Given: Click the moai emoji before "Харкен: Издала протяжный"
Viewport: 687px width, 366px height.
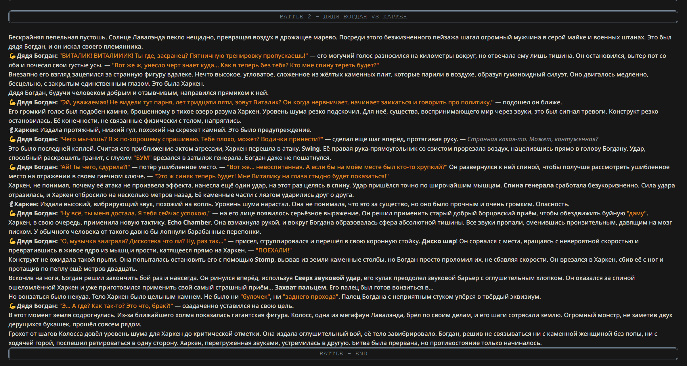Looking at the screenshot, I should [x=11, y=130].
